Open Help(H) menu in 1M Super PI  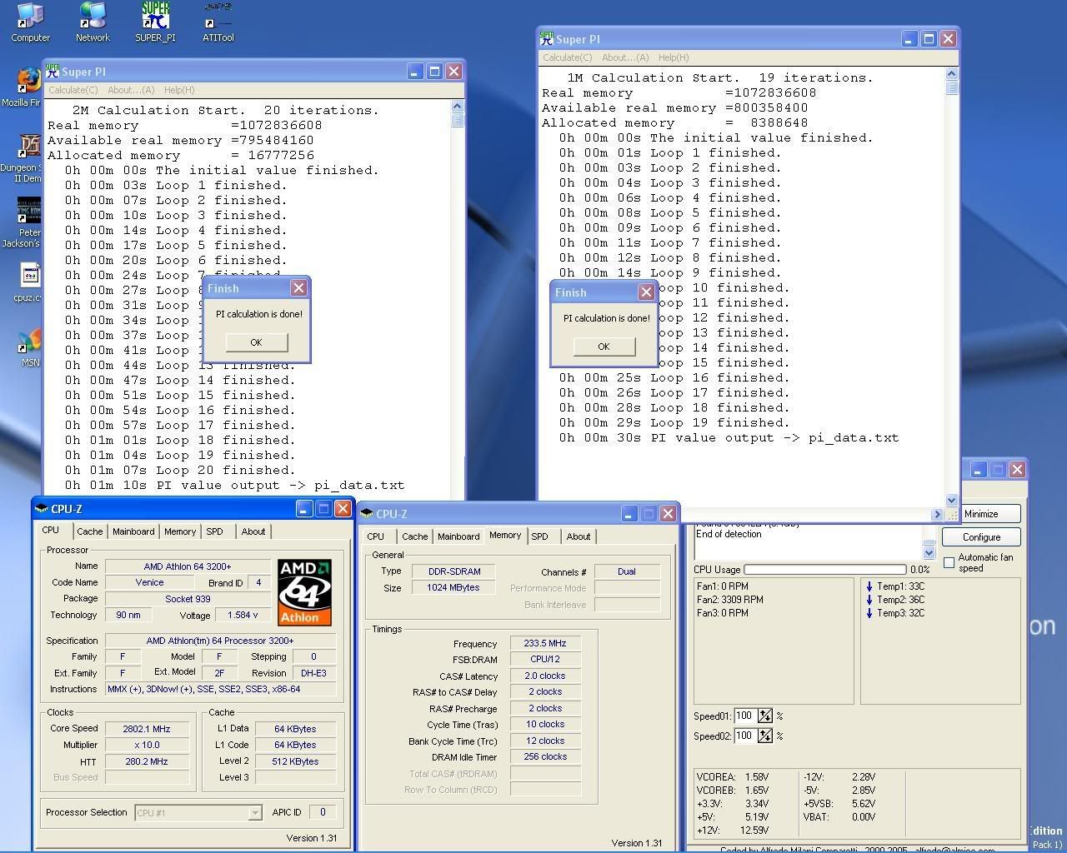click(674, 57)
